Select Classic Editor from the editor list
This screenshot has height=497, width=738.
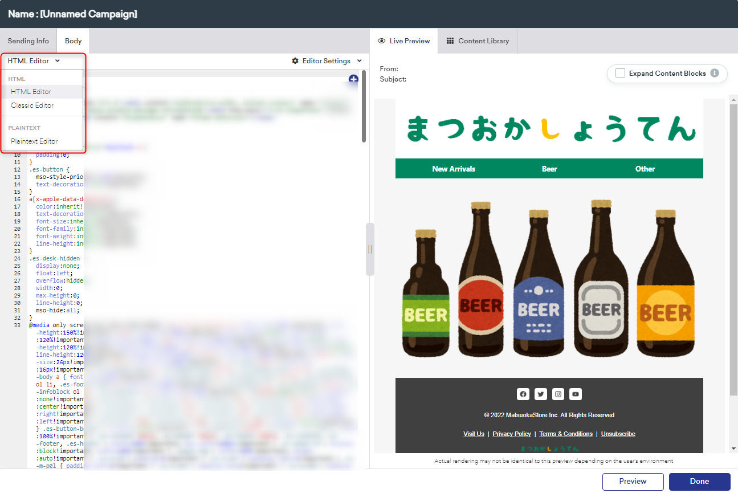(x=32, y=105)
